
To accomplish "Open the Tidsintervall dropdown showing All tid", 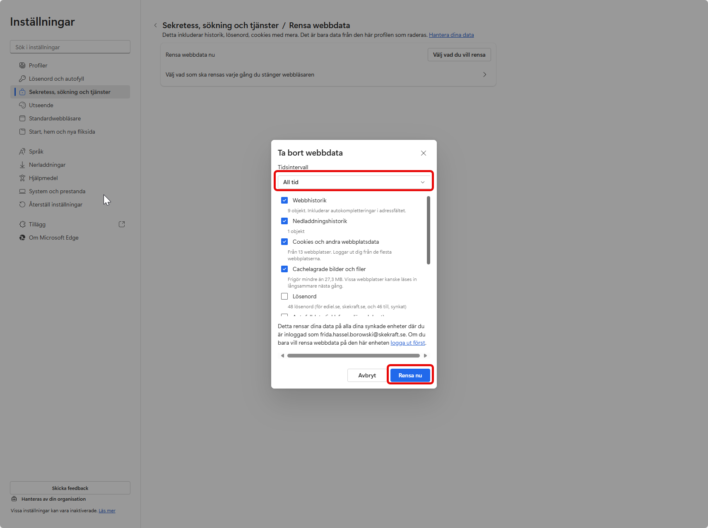I will click(354, 182).
